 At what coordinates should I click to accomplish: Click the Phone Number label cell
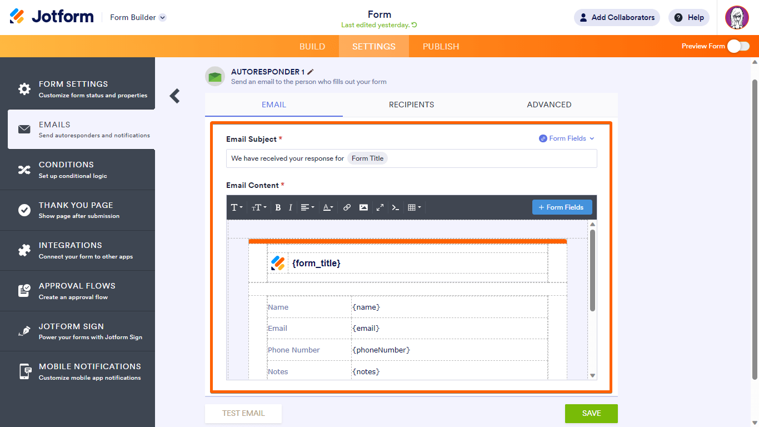(309, 350)
